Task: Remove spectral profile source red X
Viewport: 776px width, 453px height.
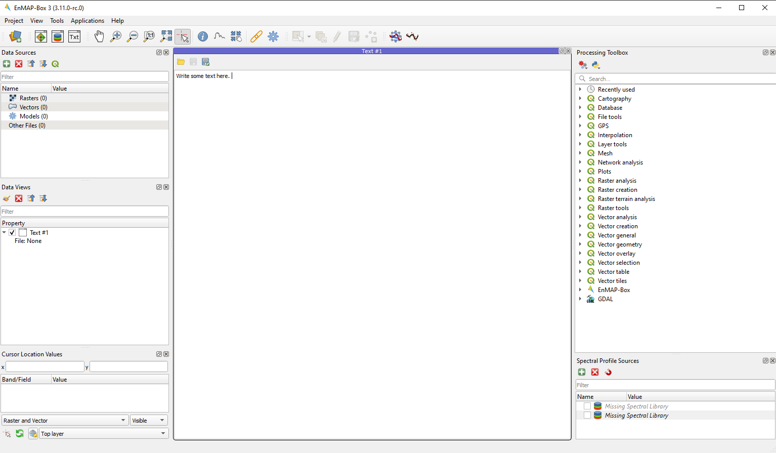Action: click(595, 372)
